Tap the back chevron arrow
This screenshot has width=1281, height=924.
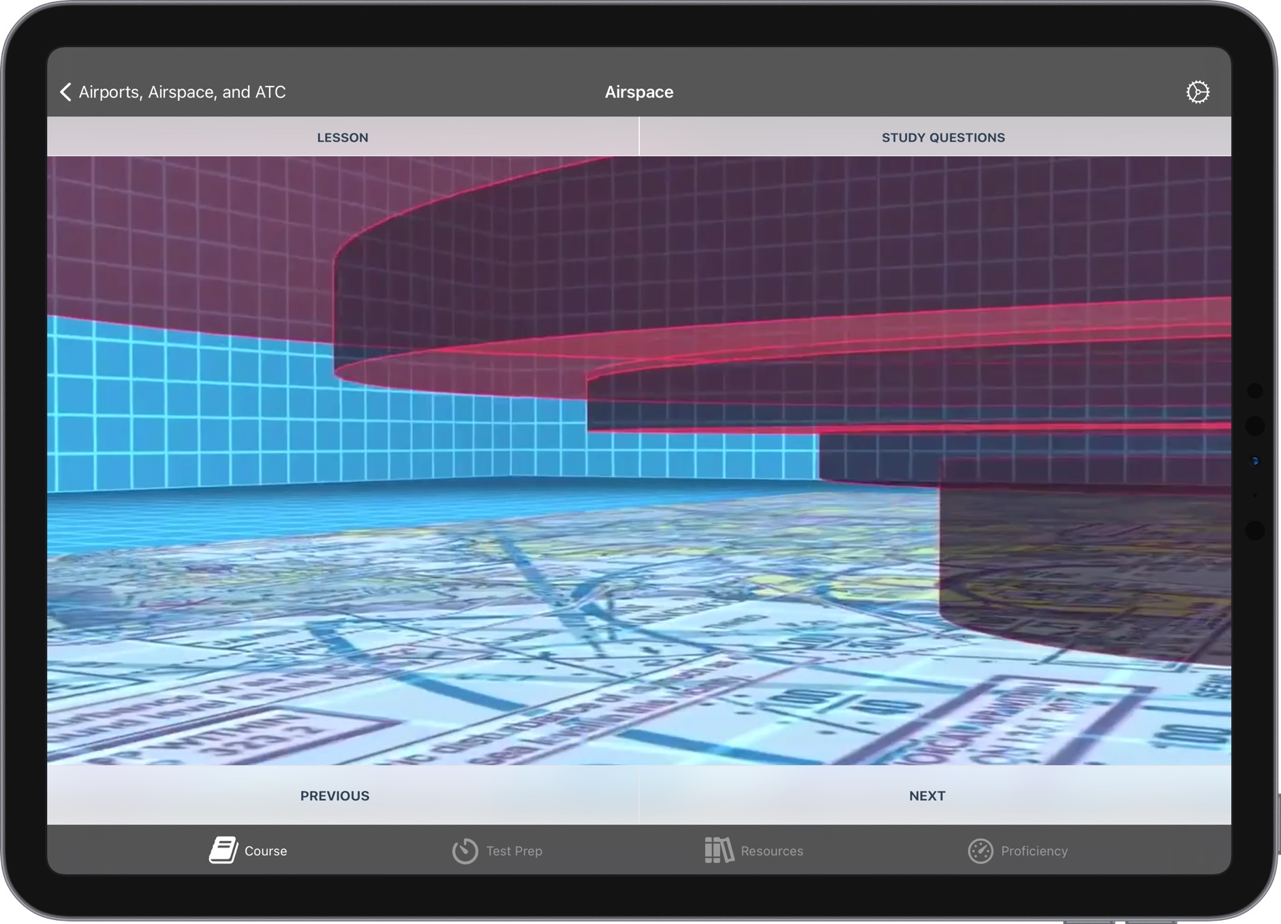(65, 92)
